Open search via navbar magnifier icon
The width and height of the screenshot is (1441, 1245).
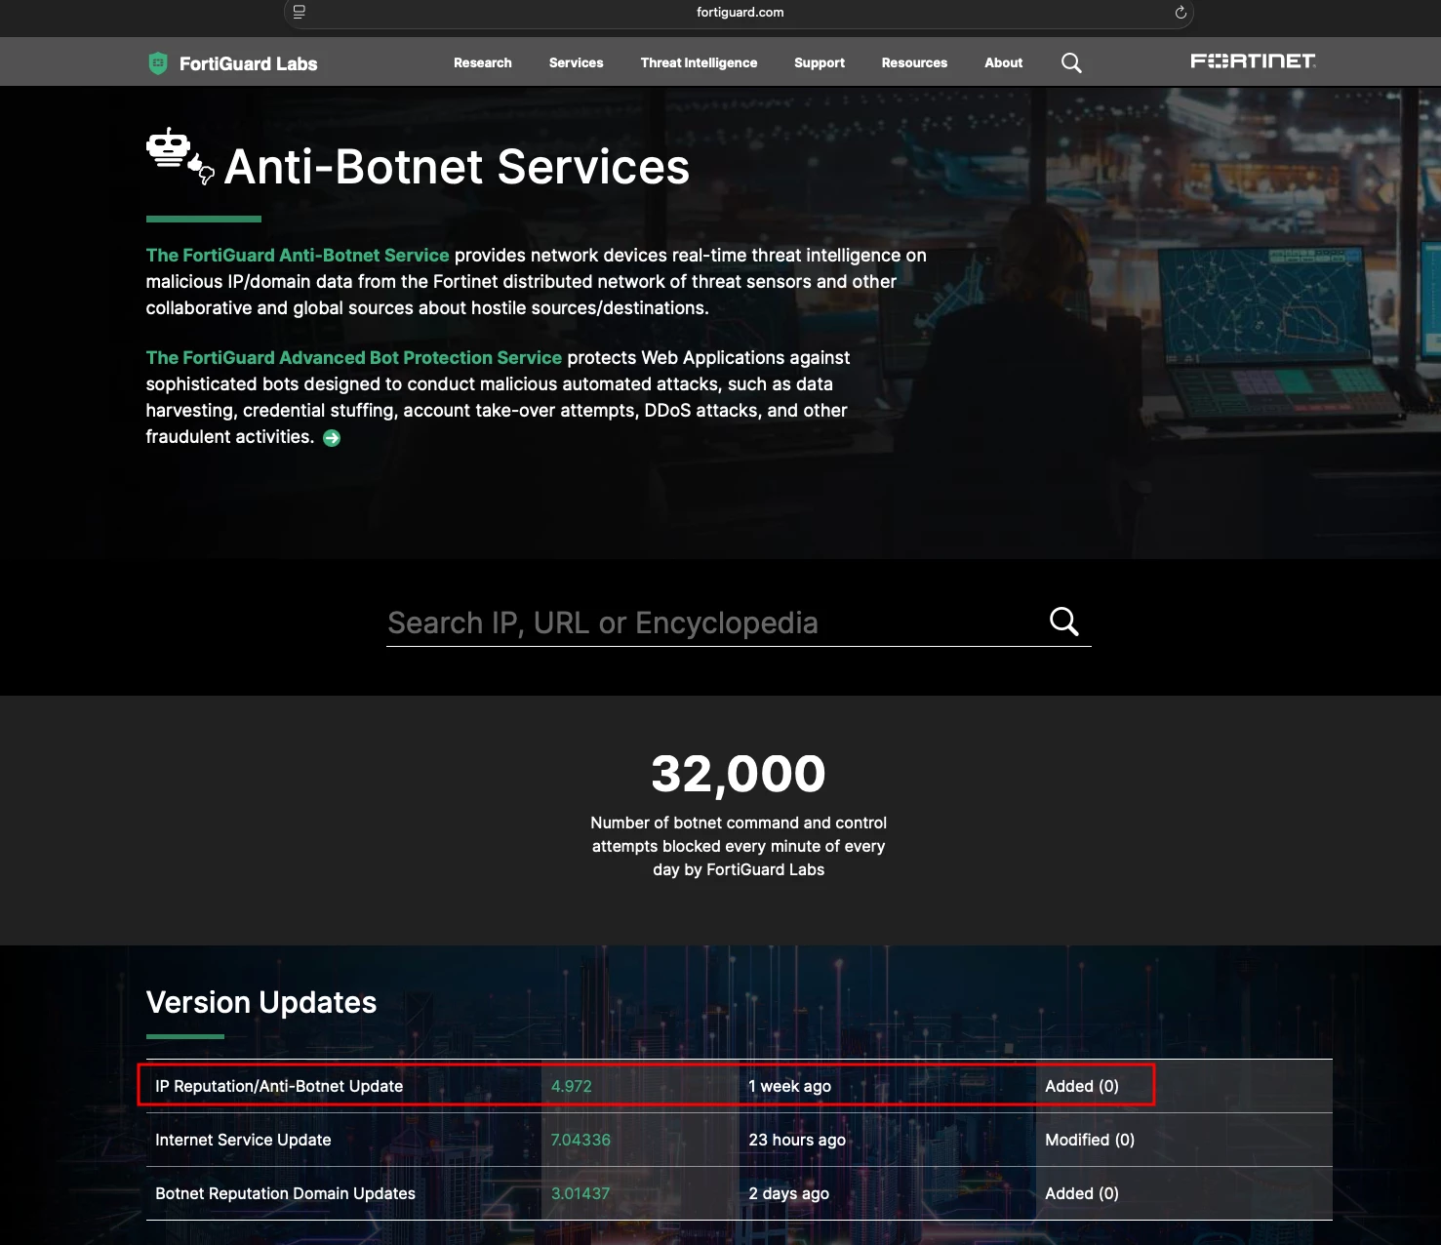(x=1071, y=63)
